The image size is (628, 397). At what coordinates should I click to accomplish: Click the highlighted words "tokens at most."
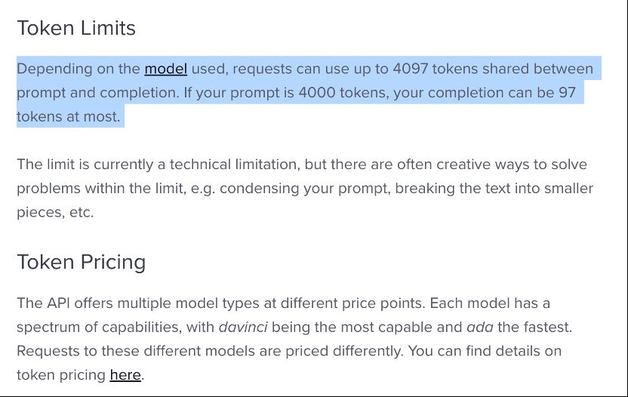69,116
